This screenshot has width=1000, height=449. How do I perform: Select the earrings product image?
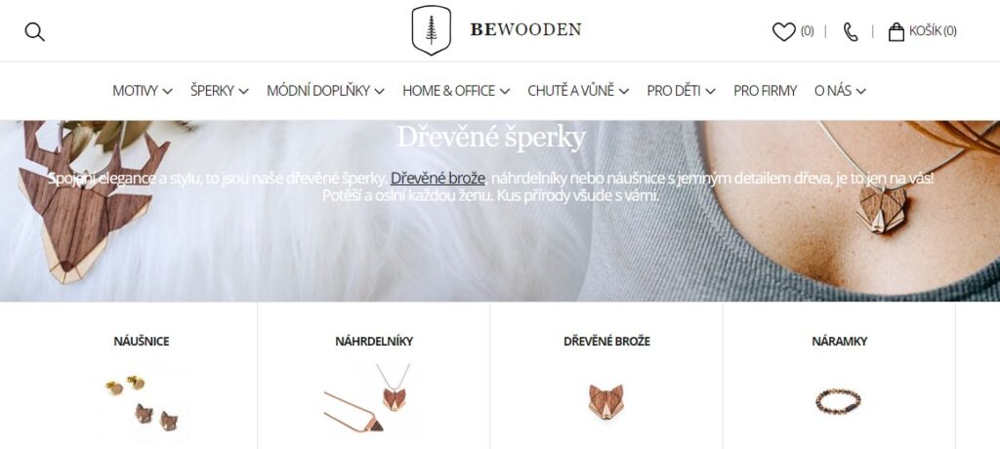coord(142,402)
